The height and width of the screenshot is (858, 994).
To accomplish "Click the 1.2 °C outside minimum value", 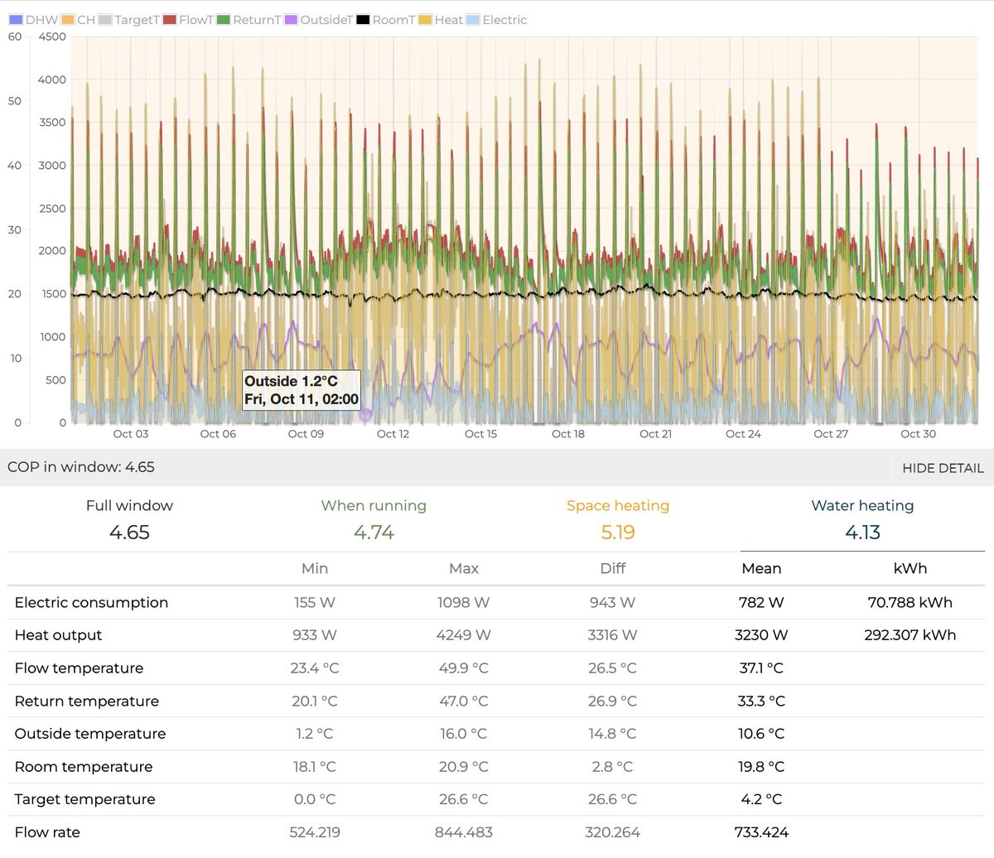I will click(x=315, y=734).
